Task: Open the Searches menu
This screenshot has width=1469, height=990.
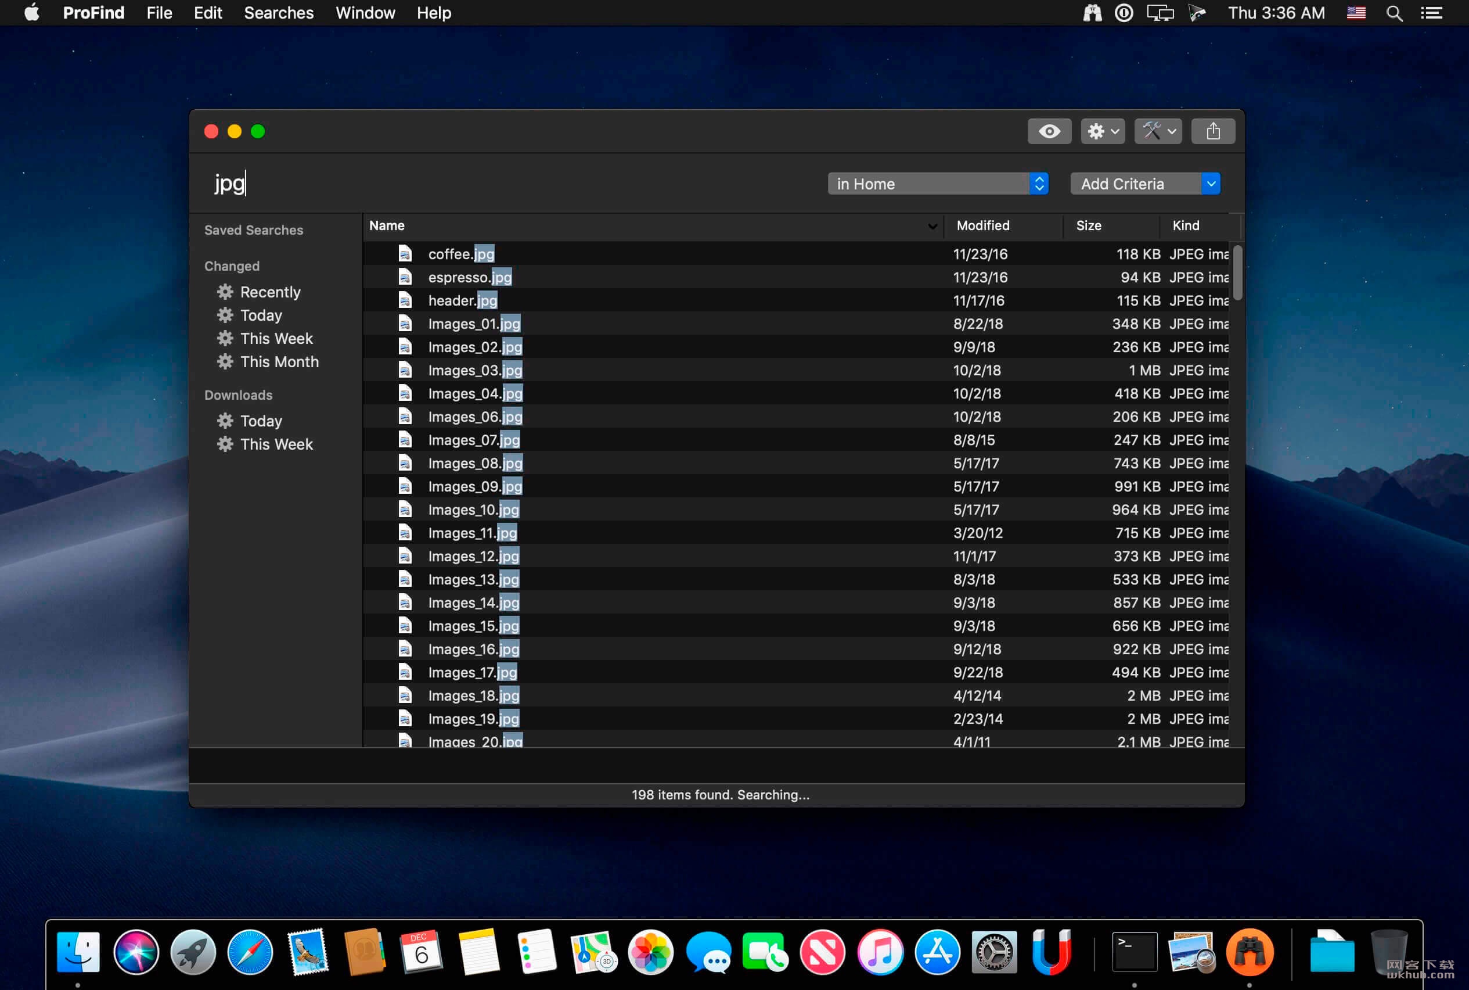Action: (279, 13)
